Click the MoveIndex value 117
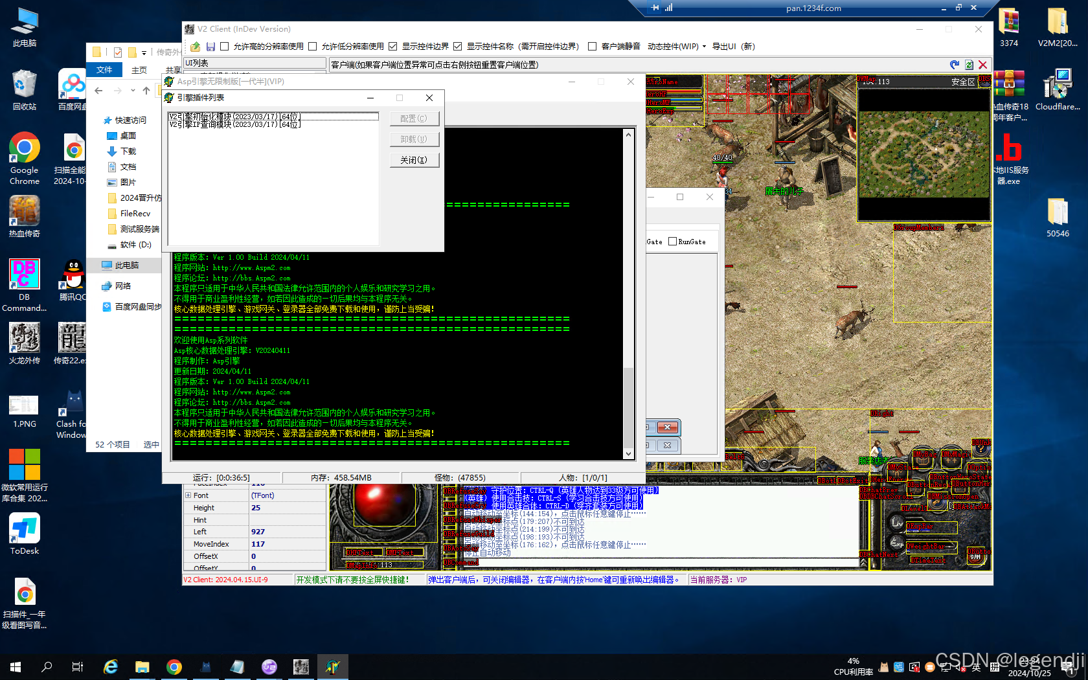The width and height of the screenshot is (1088, 680). coord(288,544)
